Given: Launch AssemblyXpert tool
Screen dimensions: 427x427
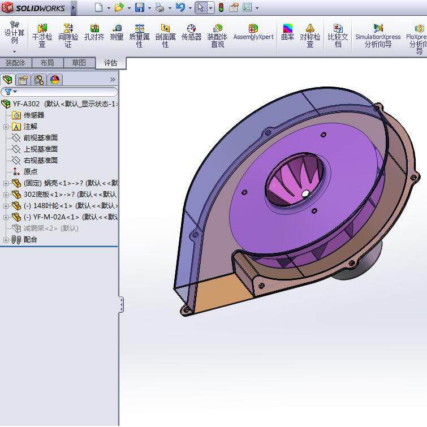Looking at the screenshot, I should pos(253,33).
